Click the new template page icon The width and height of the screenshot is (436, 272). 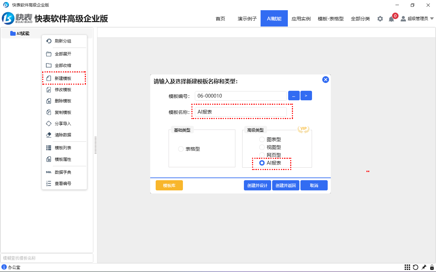[x=49, y=79]
